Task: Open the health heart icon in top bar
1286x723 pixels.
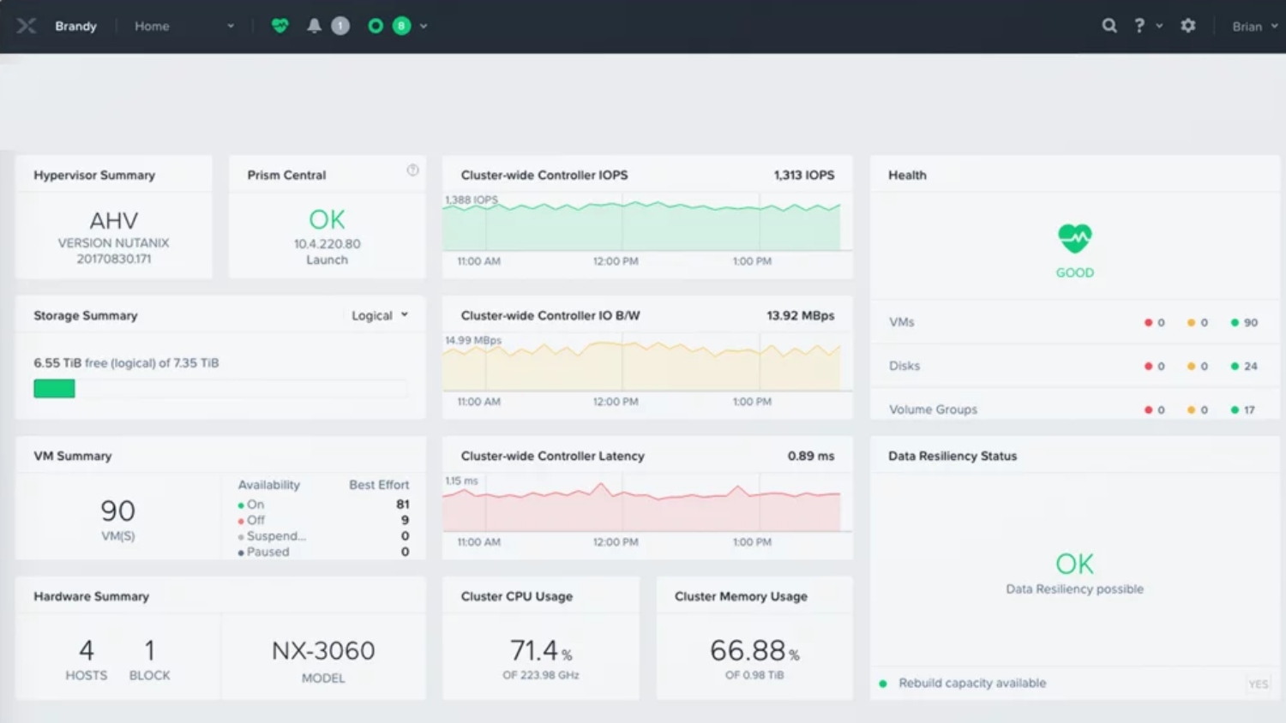Action: (x=279, y=25)
